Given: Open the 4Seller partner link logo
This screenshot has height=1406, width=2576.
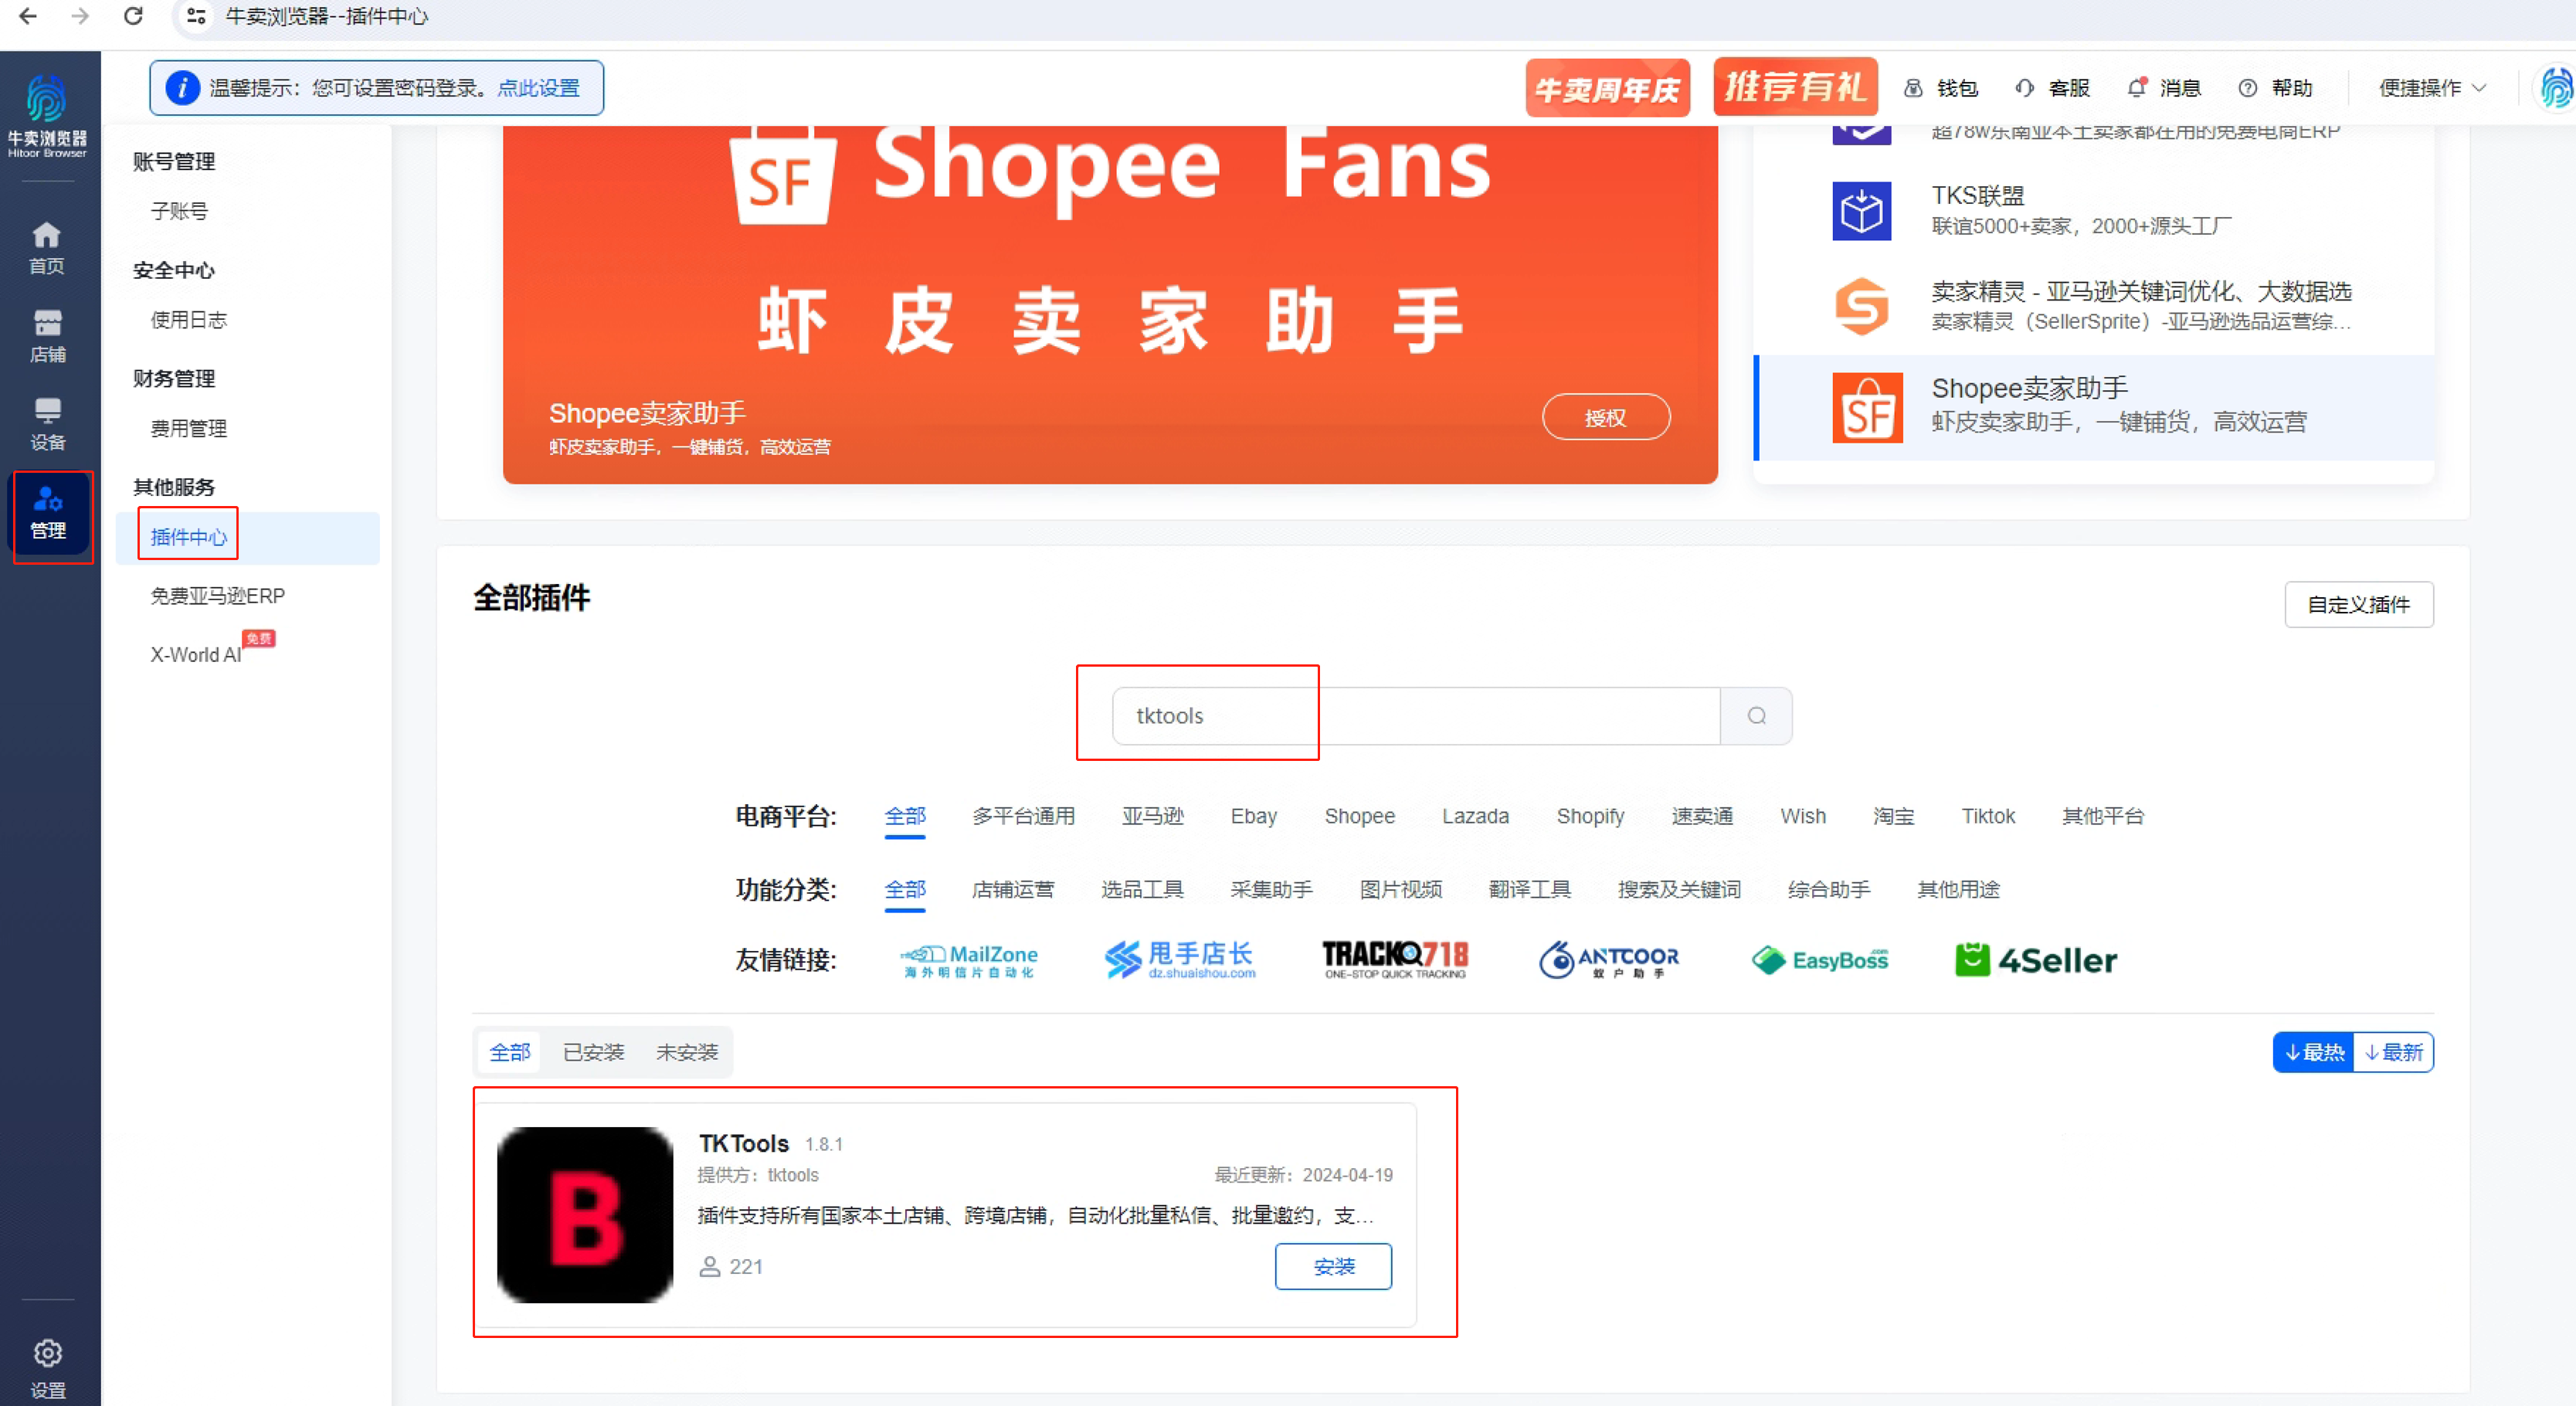Looking at the screenshot, I should click(2036, 960).
